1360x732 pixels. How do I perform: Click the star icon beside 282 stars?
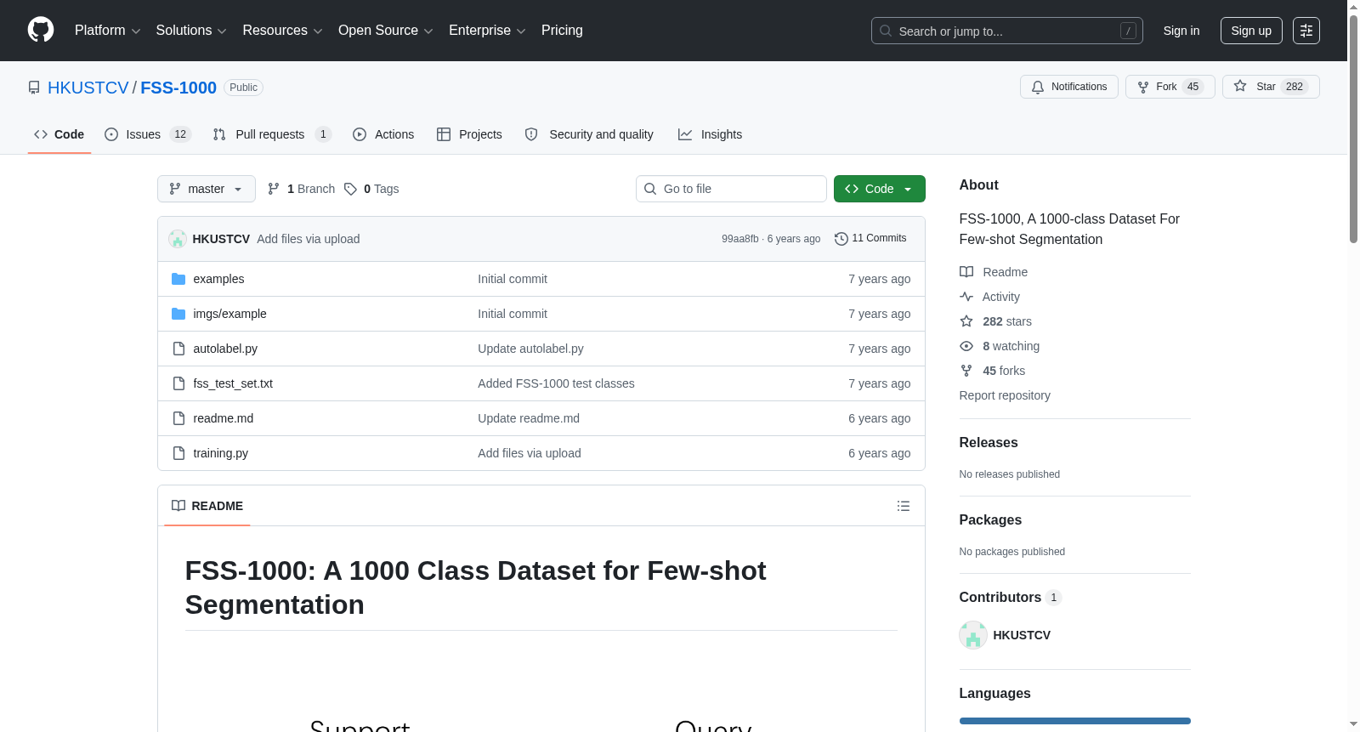[966, 321]
